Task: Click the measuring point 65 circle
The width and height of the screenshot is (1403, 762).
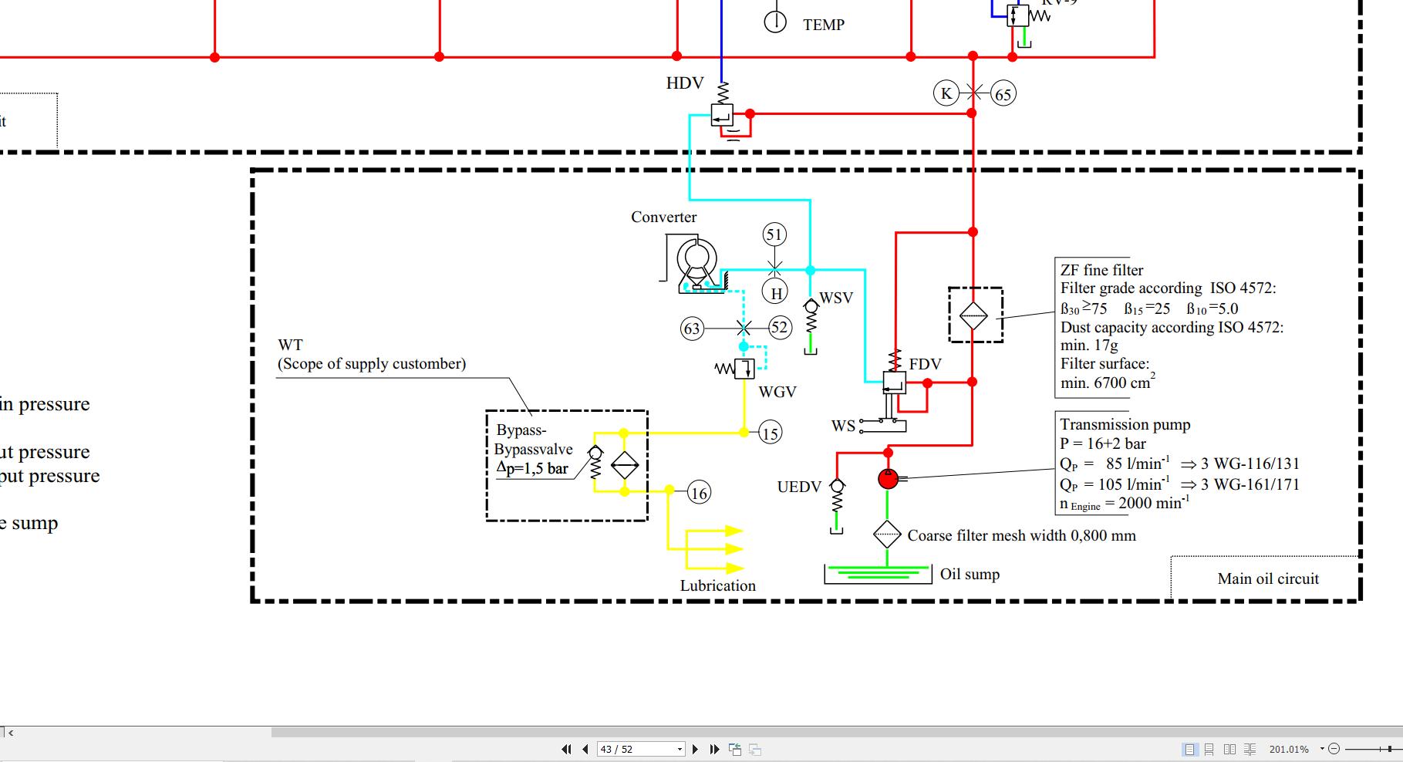Action: click(x=1003, y=94)
